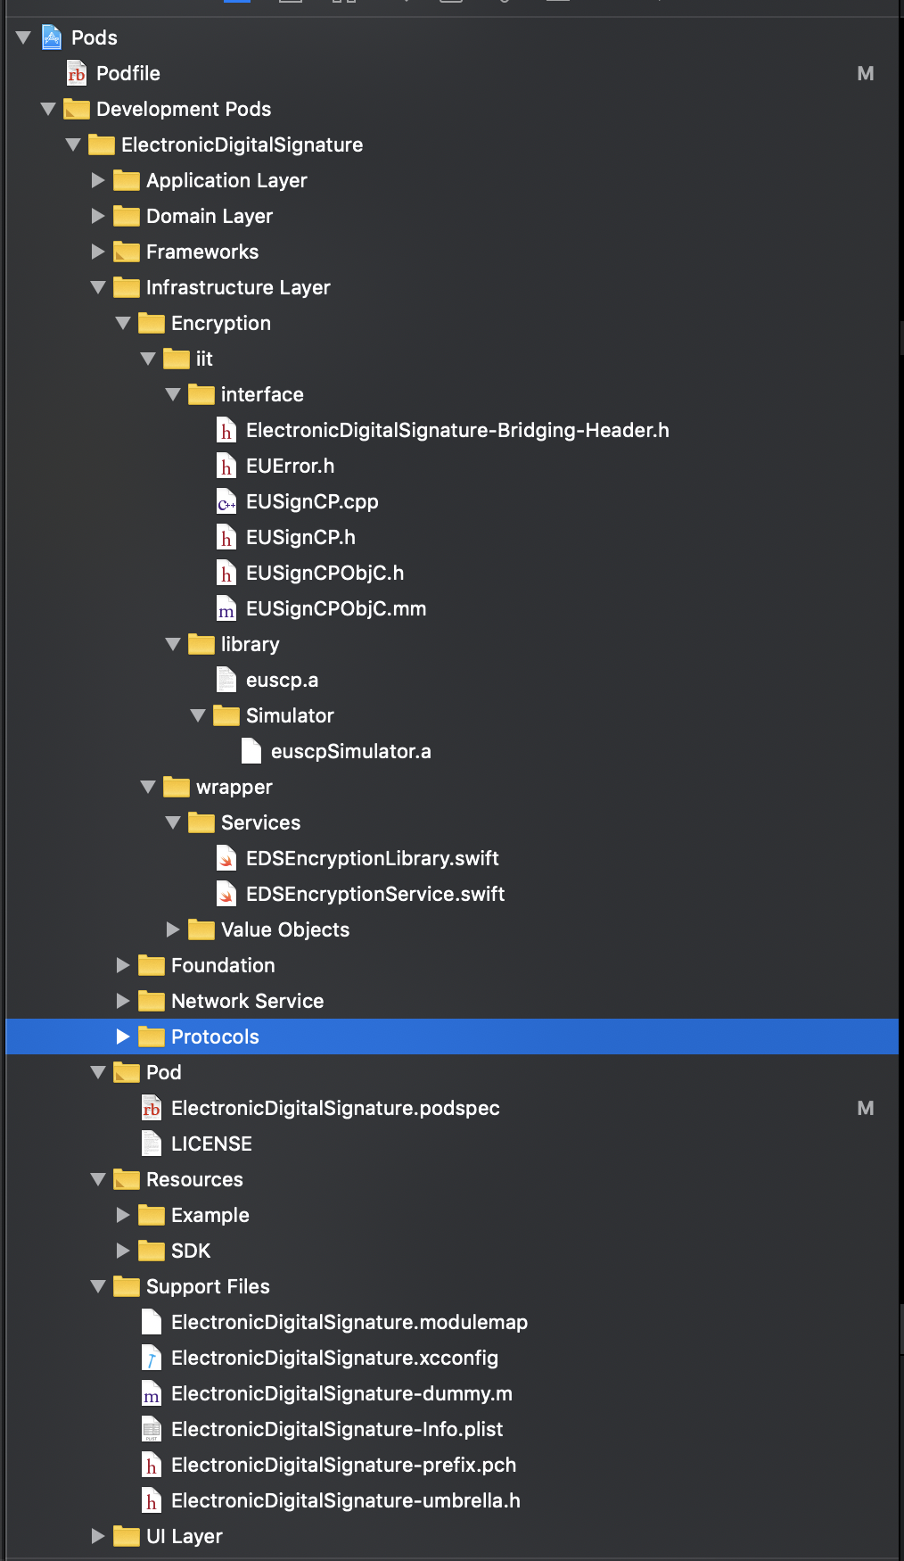Click the podspec ruby file icon
This screenshot has height=1561, width=904.
point(152,1108)
